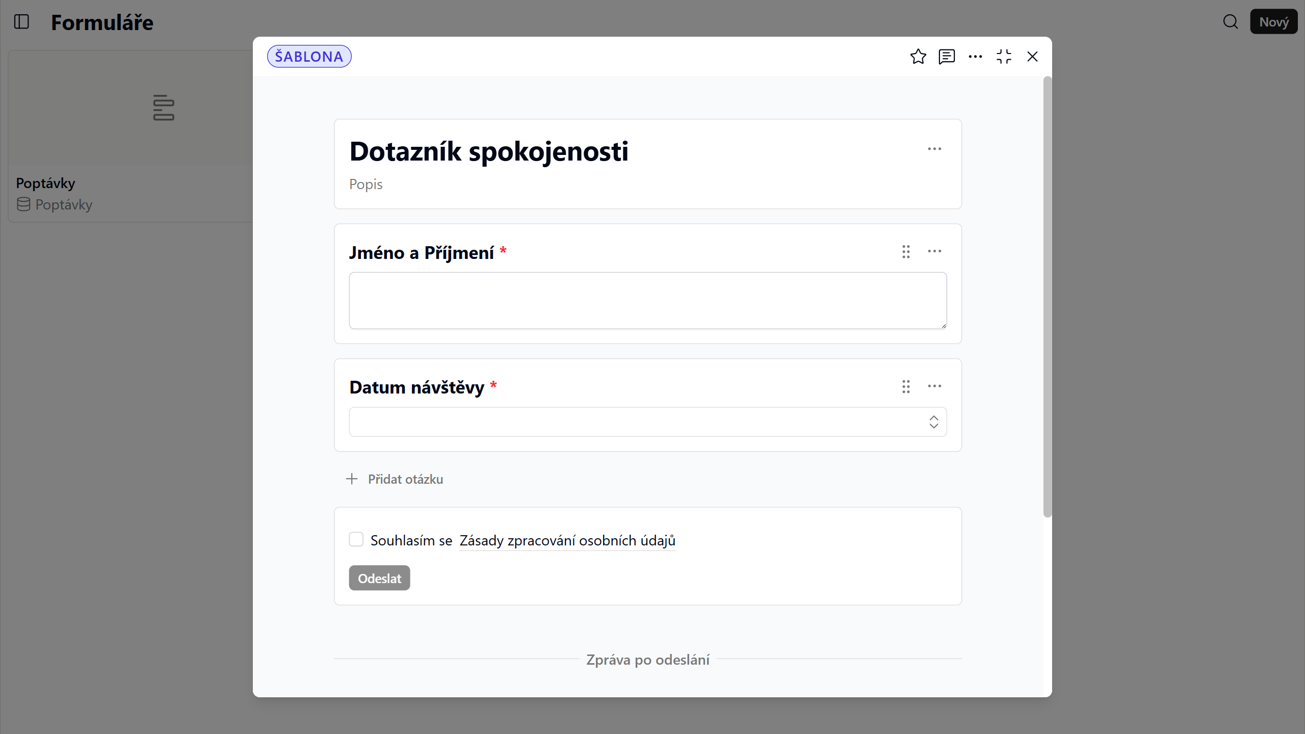Open search with magnifier icon
Image resolution: width=1305 pixels, height=734 pixels.
pyautogui.click(x=1231, y=22)
